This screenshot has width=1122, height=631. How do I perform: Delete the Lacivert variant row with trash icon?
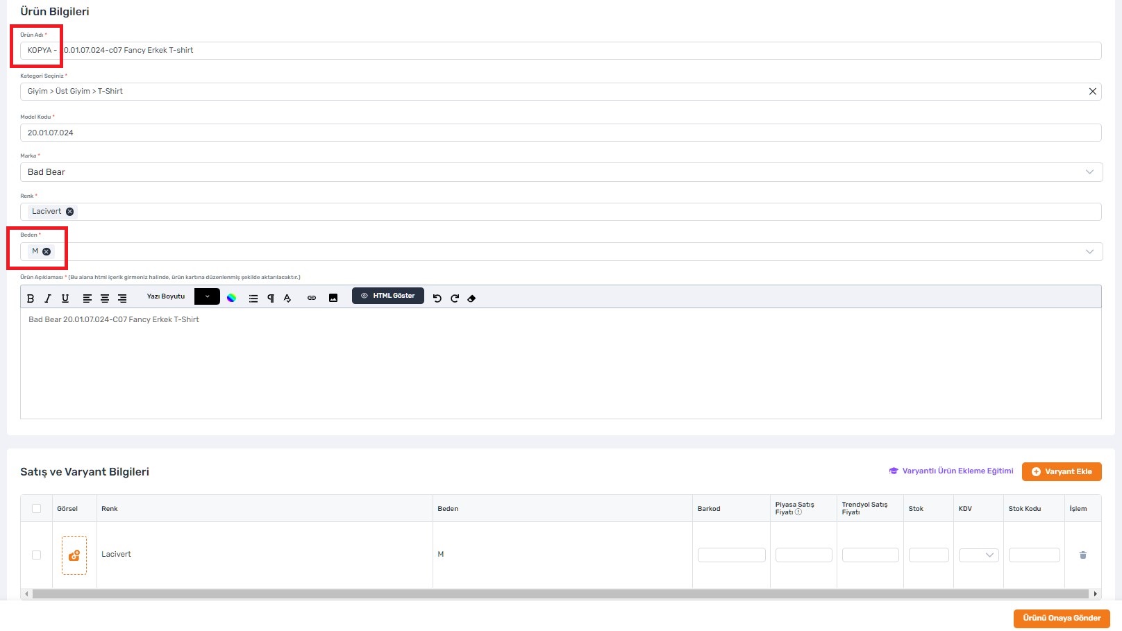coord(1082,555)
